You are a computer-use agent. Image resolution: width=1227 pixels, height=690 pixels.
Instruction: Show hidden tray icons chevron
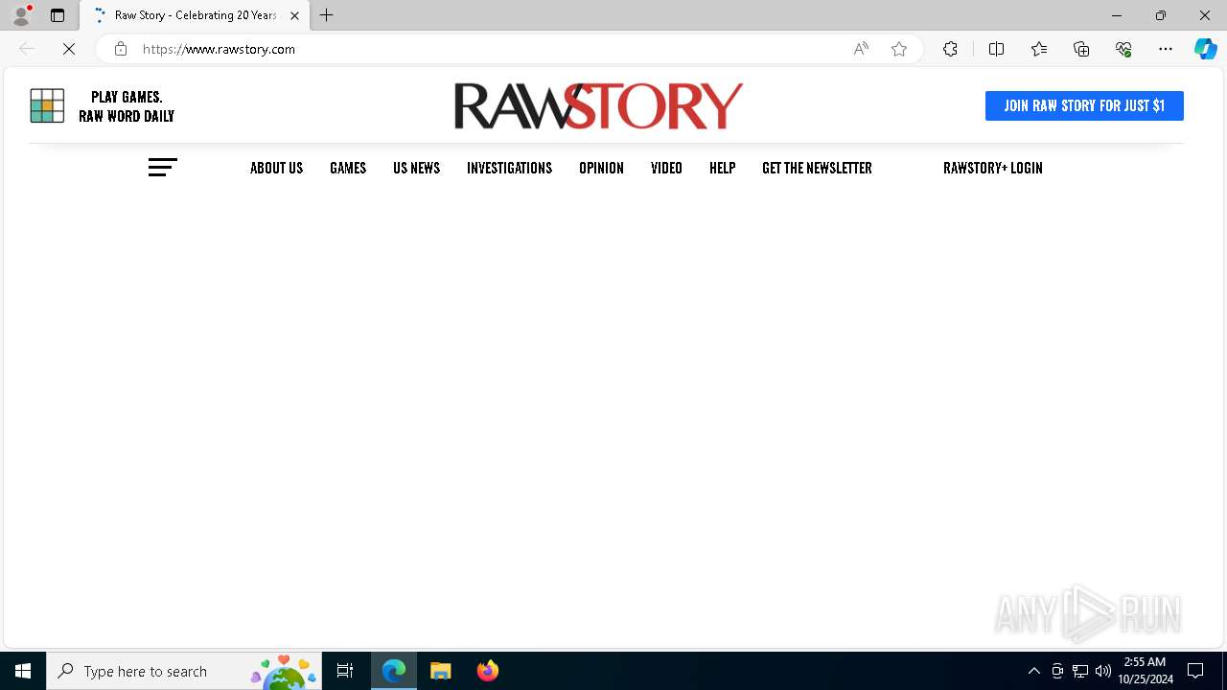pos(1034,671)
